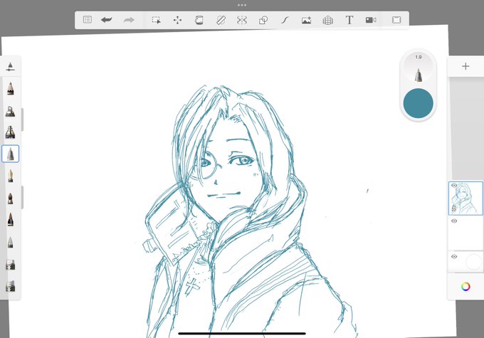Choose the dark-tipped brush below paintbrush
This screenshot has width=484, height=338.
(x=10, y=219)
